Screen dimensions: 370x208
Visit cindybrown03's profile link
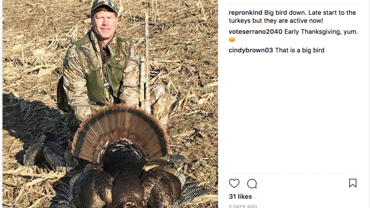251,50
